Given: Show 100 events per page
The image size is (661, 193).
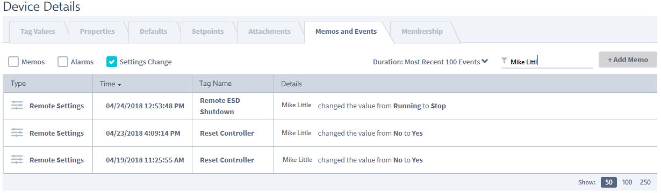Looking at the screenshot, I should [x=627, y=182].
